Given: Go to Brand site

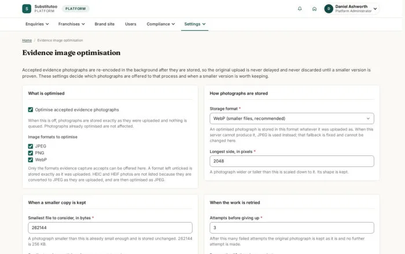Looking at the screenshot, I should pyautogui.click(x=104, y=24).
